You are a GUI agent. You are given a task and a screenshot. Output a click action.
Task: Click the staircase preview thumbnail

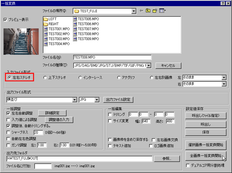[x=21, y=42]
